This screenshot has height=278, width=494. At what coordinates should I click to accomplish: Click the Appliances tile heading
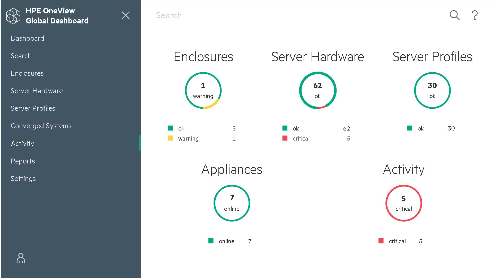point(232,170)
